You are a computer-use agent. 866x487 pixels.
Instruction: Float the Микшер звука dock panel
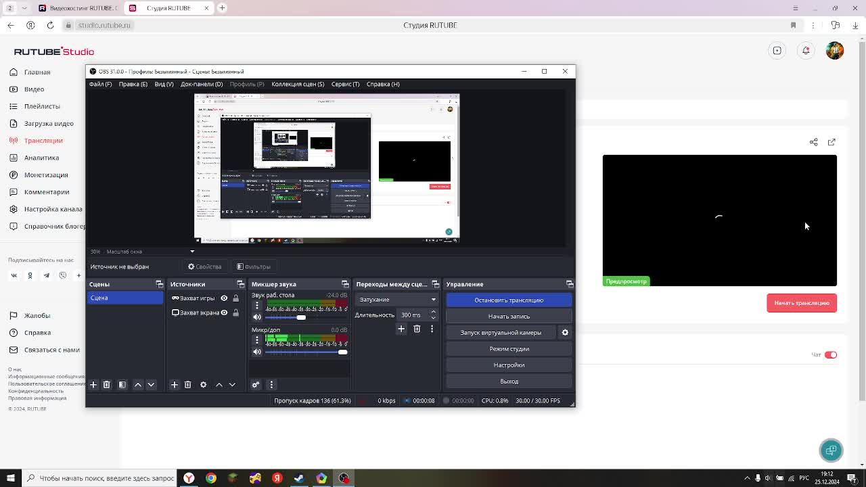click(345, 284)
